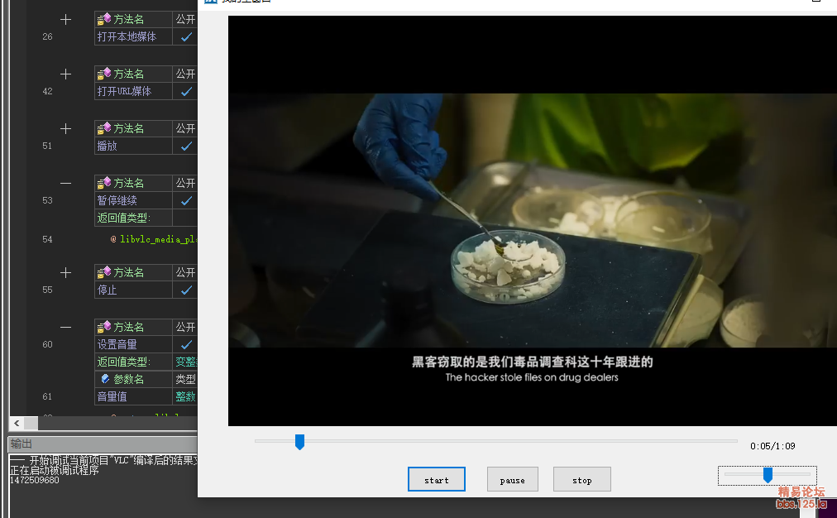Image resolution: width=837 pixels, height=518 pixels.
Task: Select the 播放 method name cell
Action: (133, 146)
